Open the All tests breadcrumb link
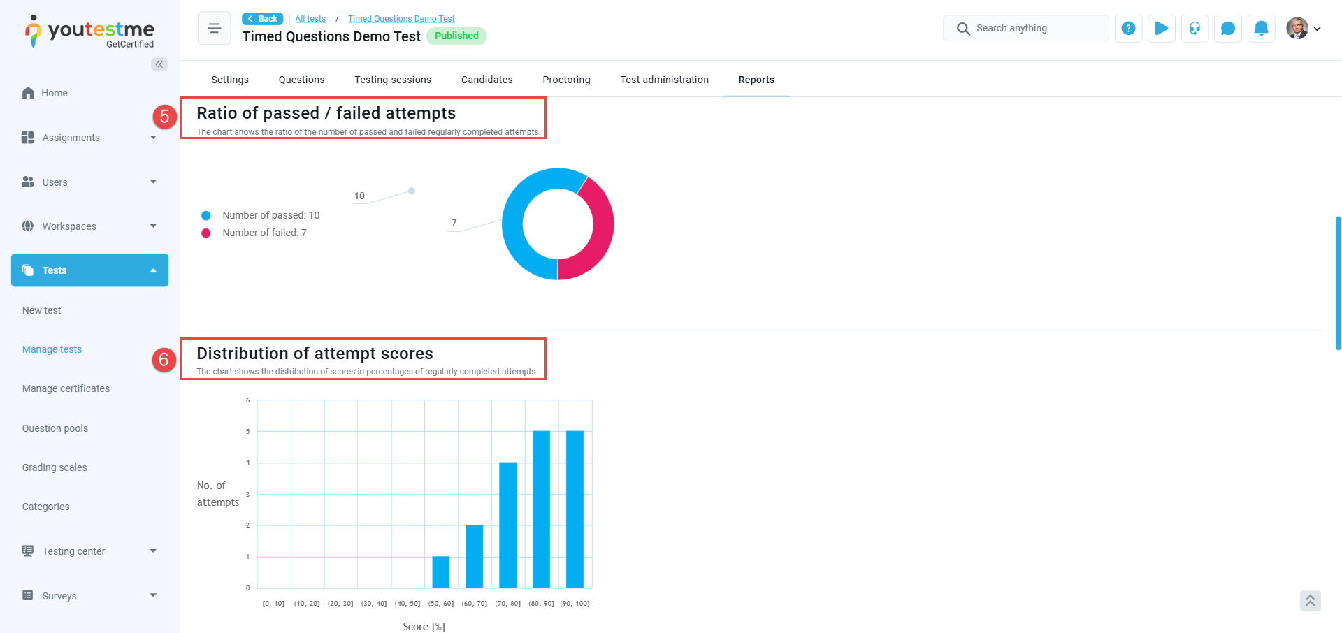1342x633 pixels. (x=310, y=19)
